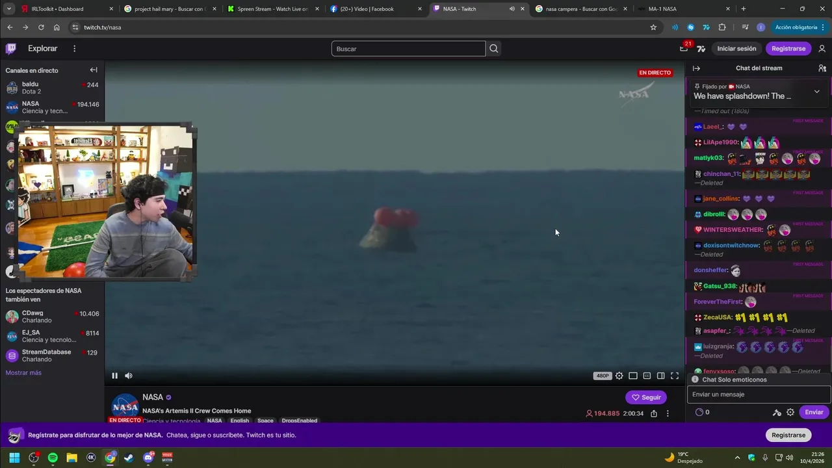The height and width of the screenshot is (468, 832).
Task: Open the stream's more options menu
Action: point(668,413)
